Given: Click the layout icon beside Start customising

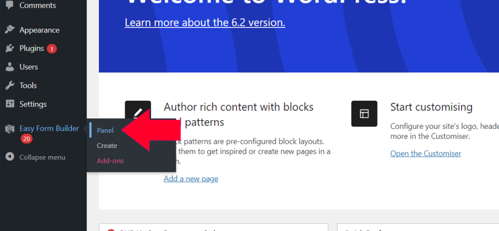Looking at the screenshot, I should tap(364, 113).
